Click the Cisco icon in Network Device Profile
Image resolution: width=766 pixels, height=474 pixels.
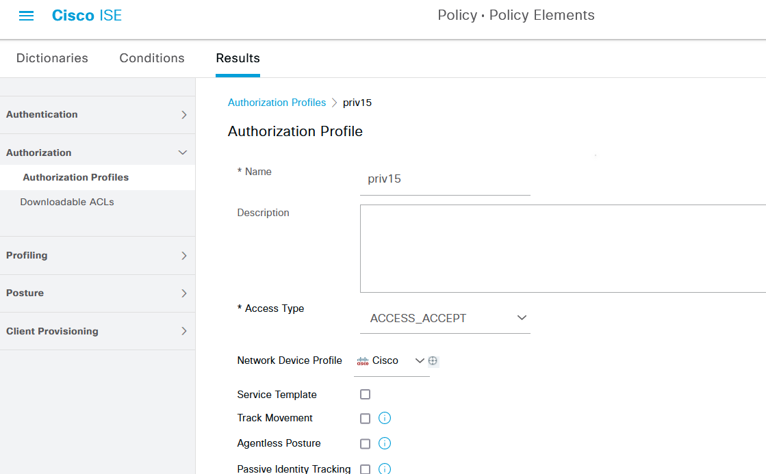[363, 361]
